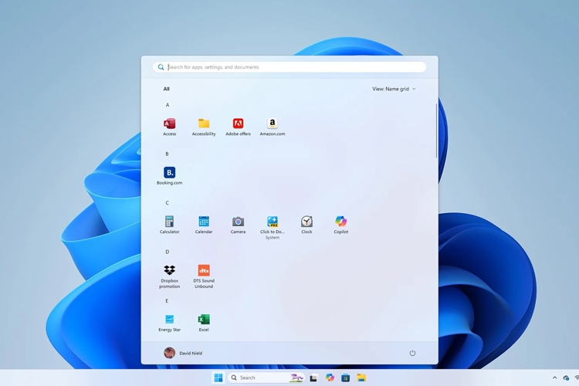Launch Excel

point(204,323)
